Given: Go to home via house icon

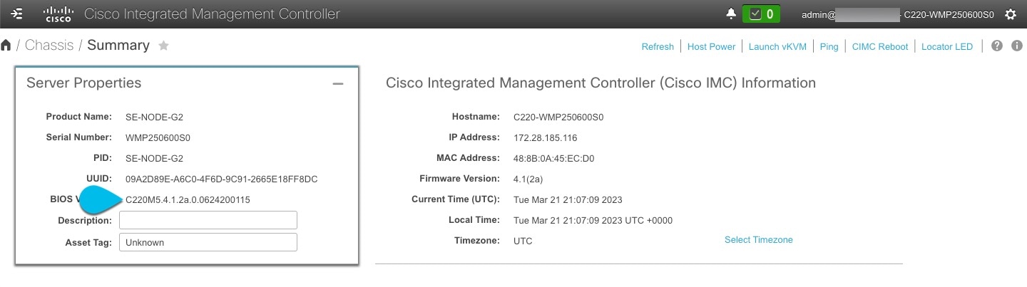Looking at the screenshot, I should tap(6, 46).
